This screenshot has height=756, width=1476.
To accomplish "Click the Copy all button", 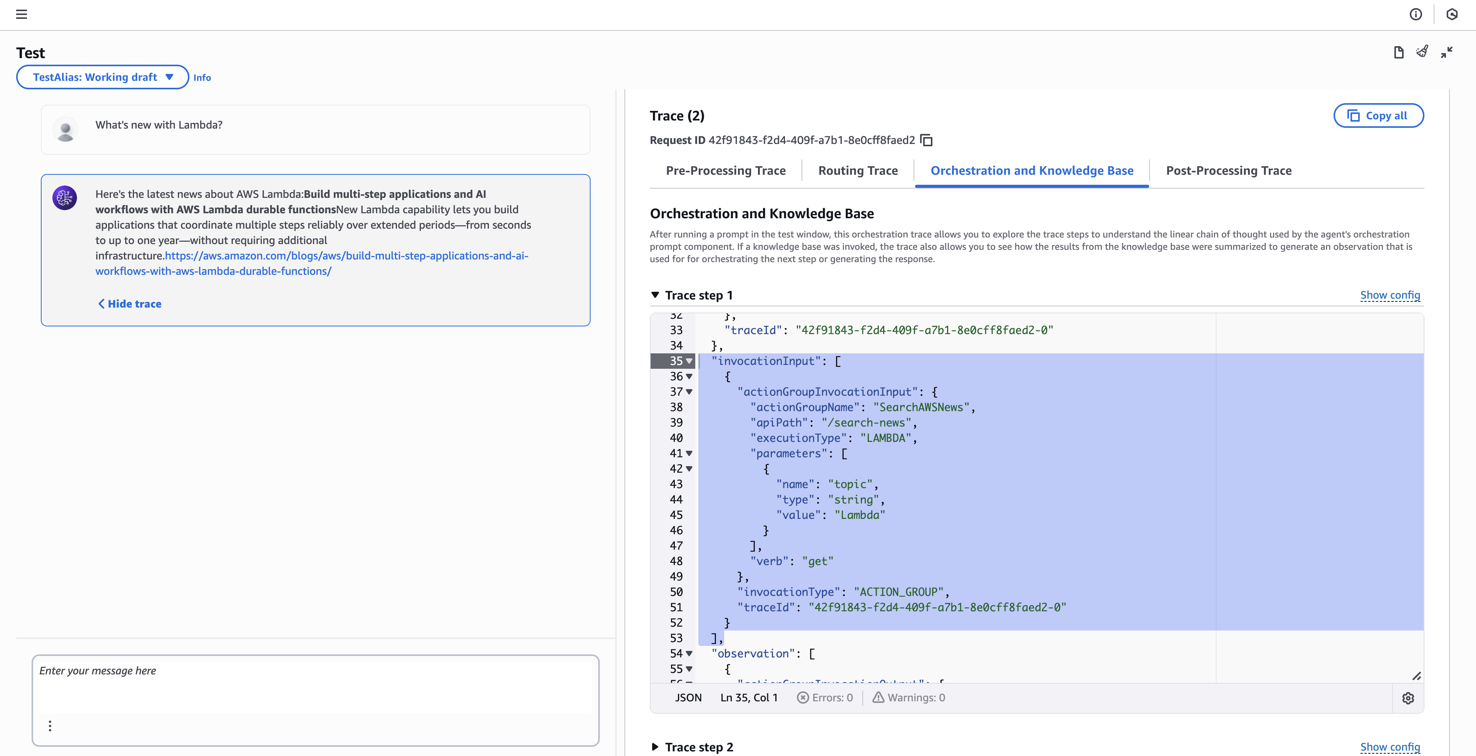I will pyautogui.click(x=1378, y=116).
